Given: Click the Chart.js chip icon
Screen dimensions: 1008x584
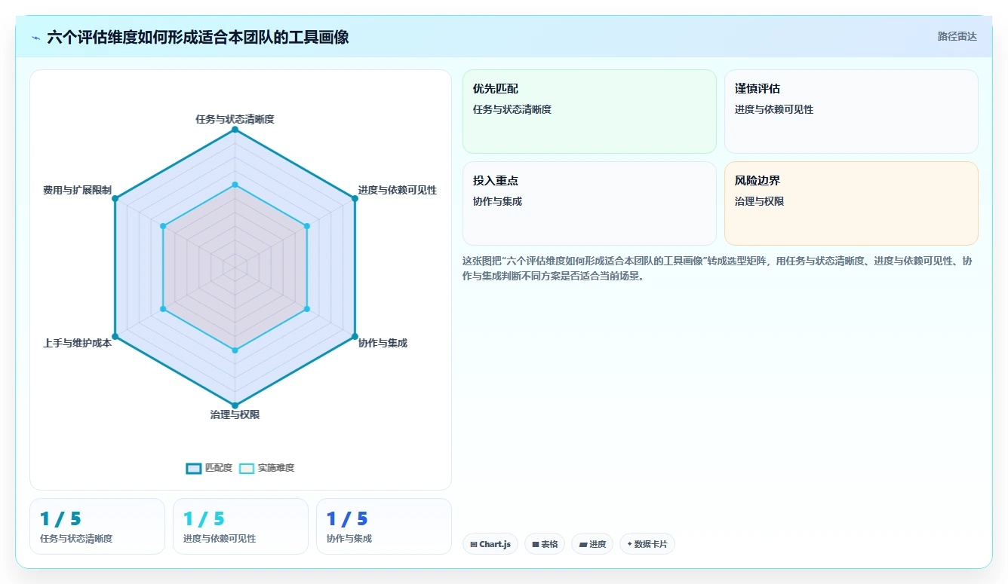Looking at the screenshot, I should pos(473,544).
